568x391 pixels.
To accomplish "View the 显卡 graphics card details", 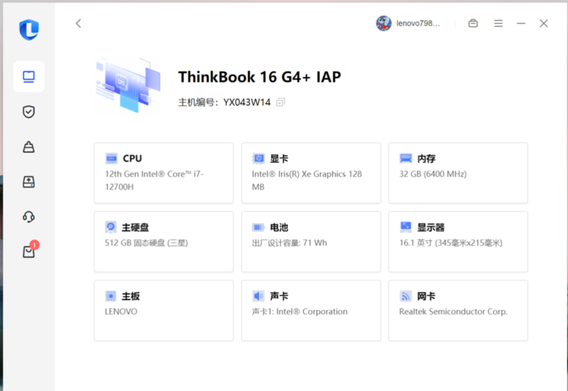I will pyautogui.click(x=310, y=172).
